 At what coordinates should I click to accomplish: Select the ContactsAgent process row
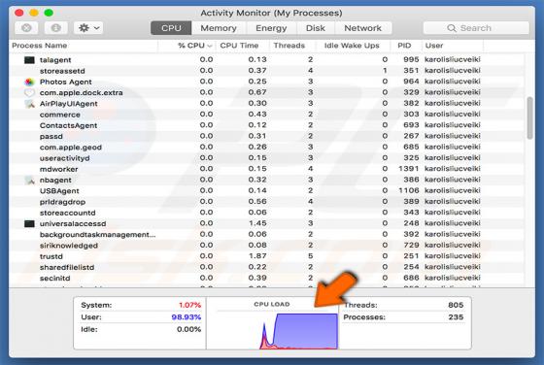point(266,125)
